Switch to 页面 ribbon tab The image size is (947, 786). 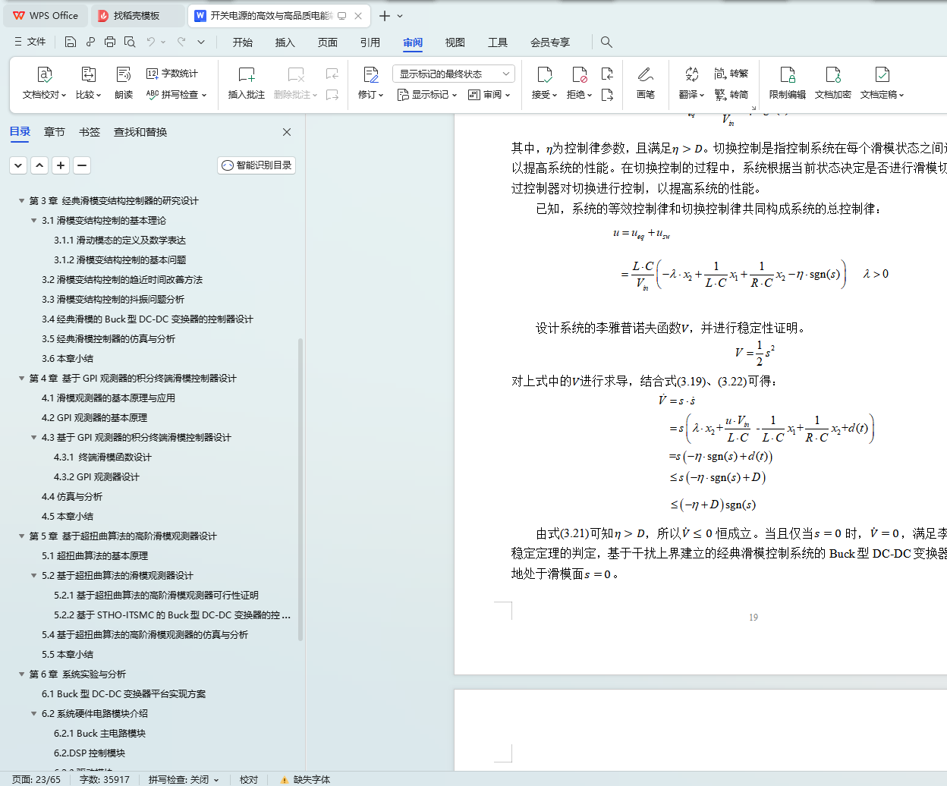coord(328,42)
